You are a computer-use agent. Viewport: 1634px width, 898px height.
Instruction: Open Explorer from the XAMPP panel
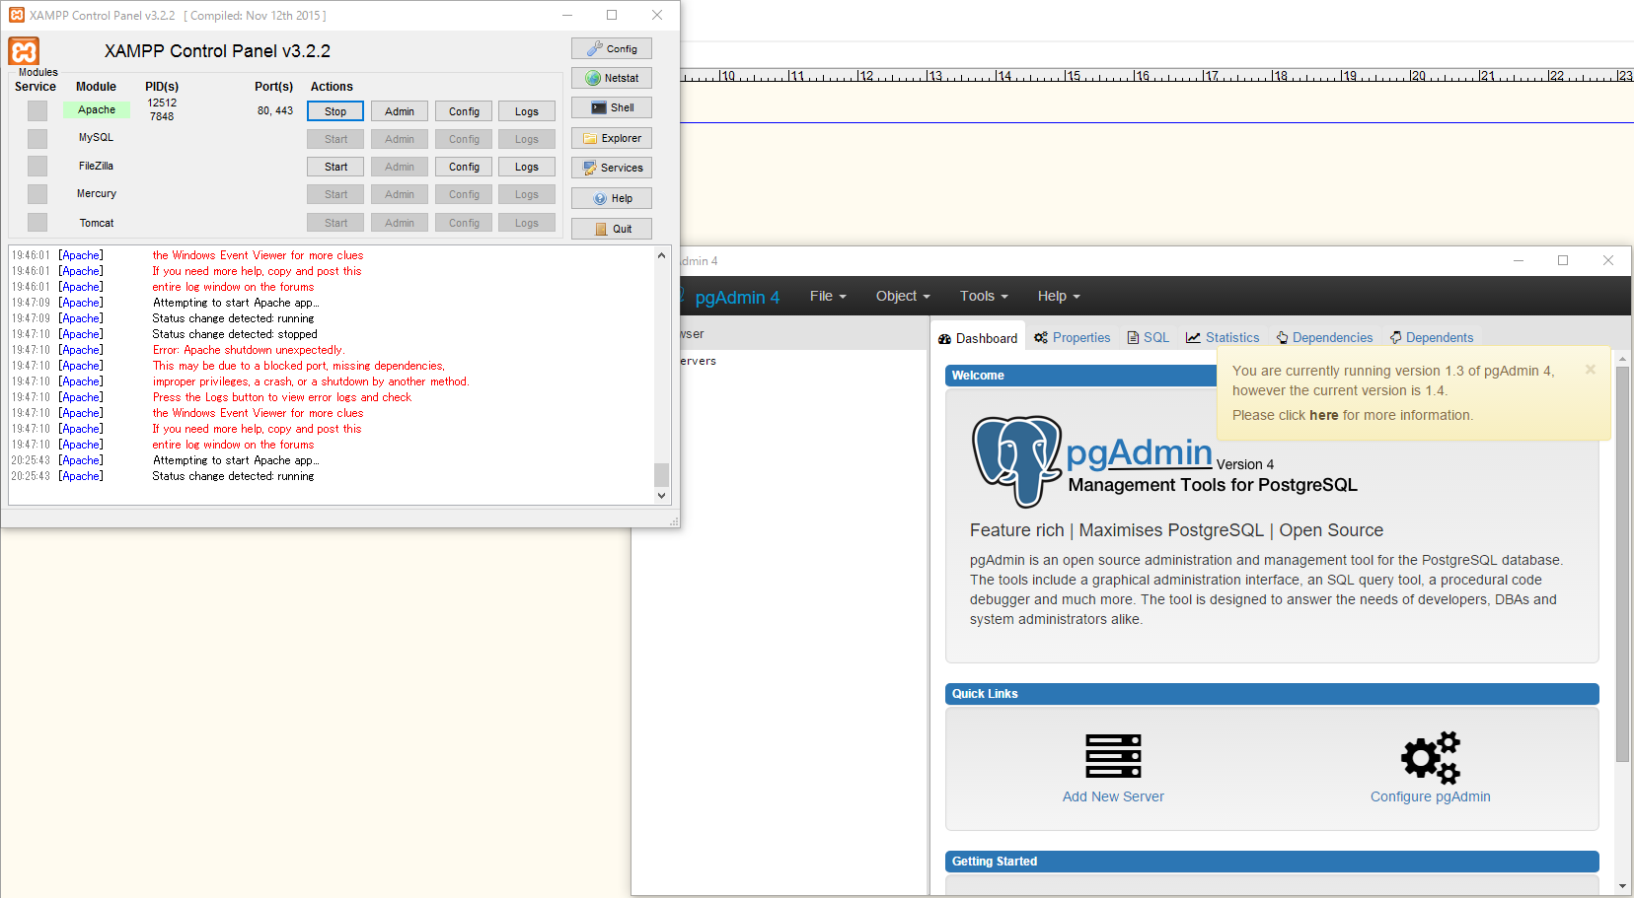[611, 138]
